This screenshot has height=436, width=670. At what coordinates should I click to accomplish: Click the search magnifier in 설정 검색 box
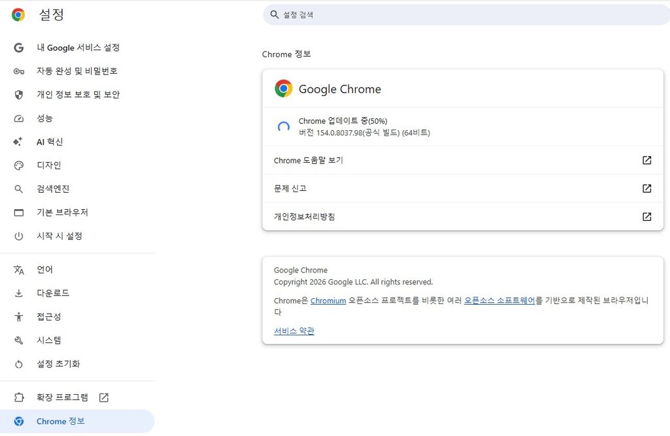(x=274, y=14)
